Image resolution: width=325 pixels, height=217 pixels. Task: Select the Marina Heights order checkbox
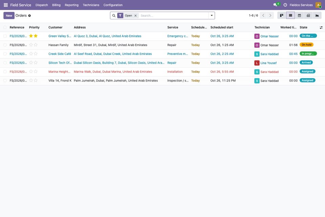pyautogui.click(x=5, y=72)
